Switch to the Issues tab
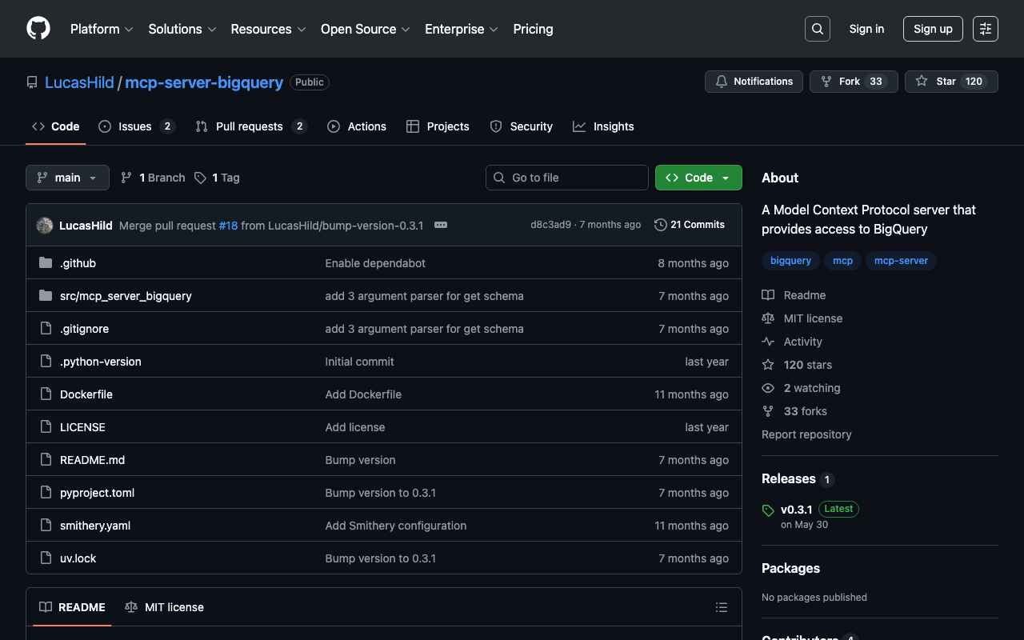Screen dimensions: 1024x640 135,126
